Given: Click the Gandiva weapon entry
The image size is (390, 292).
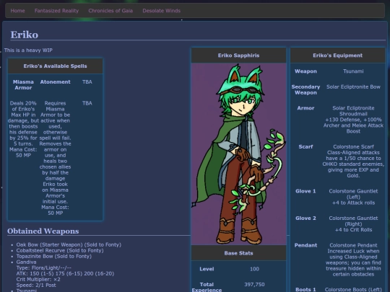Looking at the screenshot, I should (26, 262).
